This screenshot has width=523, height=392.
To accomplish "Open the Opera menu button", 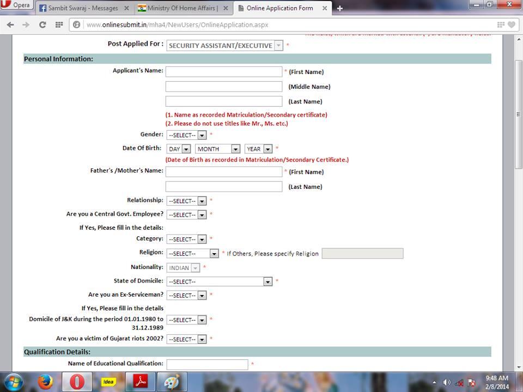I will tap(17, 5).
